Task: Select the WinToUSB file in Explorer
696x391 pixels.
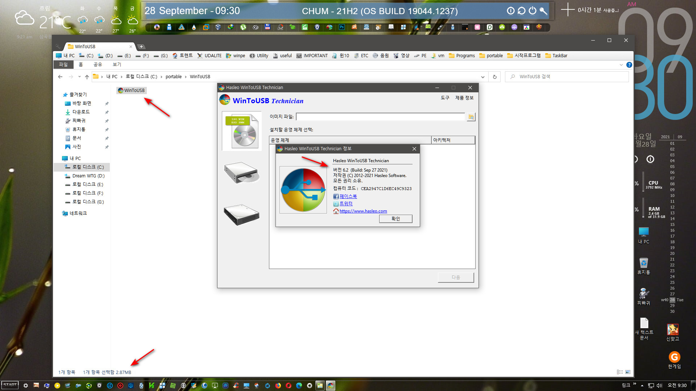Action: (131, 91)
